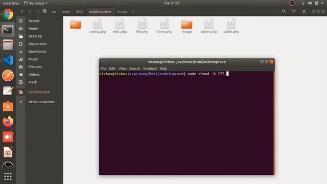This screenshot has width=327, height=184.
Task: Open terminal Edit menu
Action: click(112, 68)
